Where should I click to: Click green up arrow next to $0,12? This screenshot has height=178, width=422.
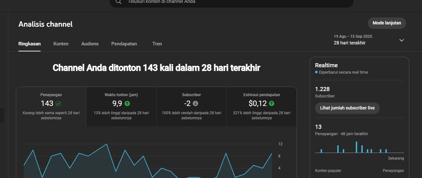tap(272, 103)
